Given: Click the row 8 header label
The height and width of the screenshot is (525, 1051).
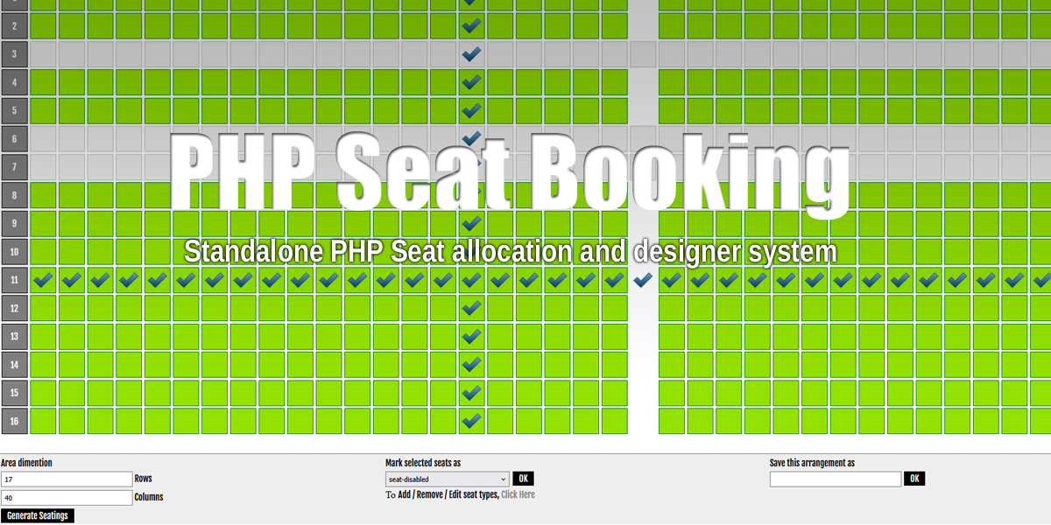Looking at the screenshot, I should [13, 195].
